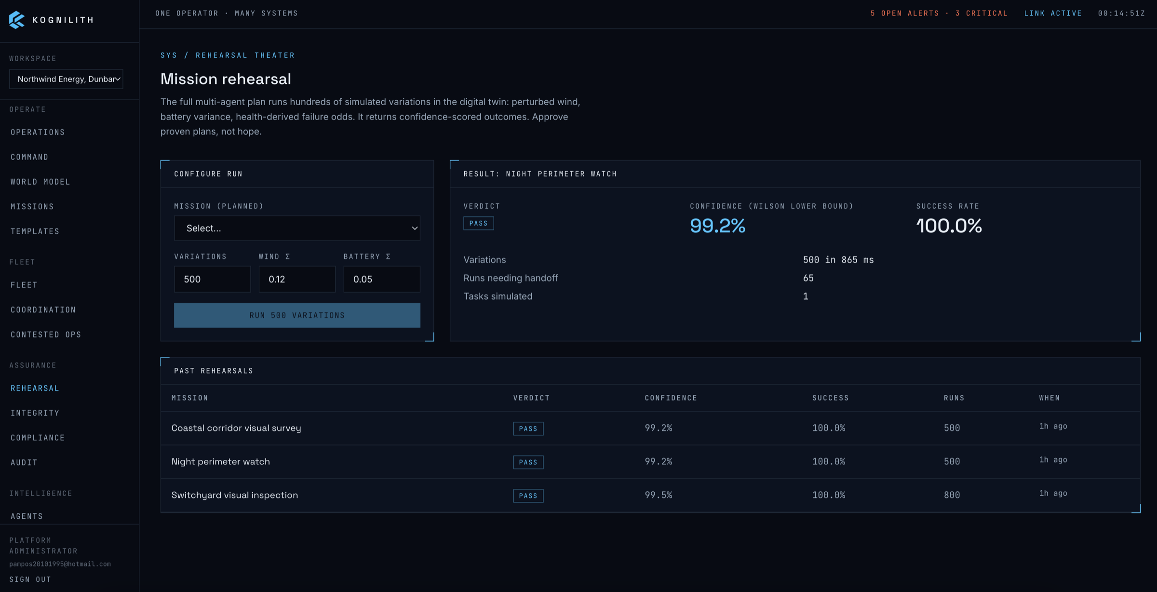Click the Kognilith logo icon
The width and height of the screenshot is (1157, 592).
point(17,20)
